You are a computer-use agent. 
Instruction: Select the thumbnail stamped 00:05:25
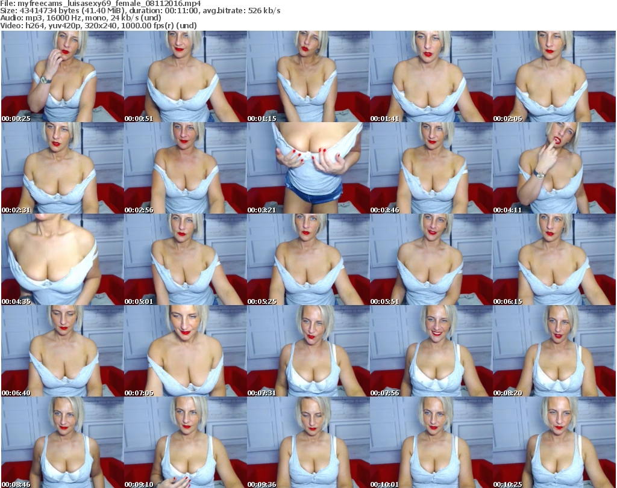[x=308, y=260]
